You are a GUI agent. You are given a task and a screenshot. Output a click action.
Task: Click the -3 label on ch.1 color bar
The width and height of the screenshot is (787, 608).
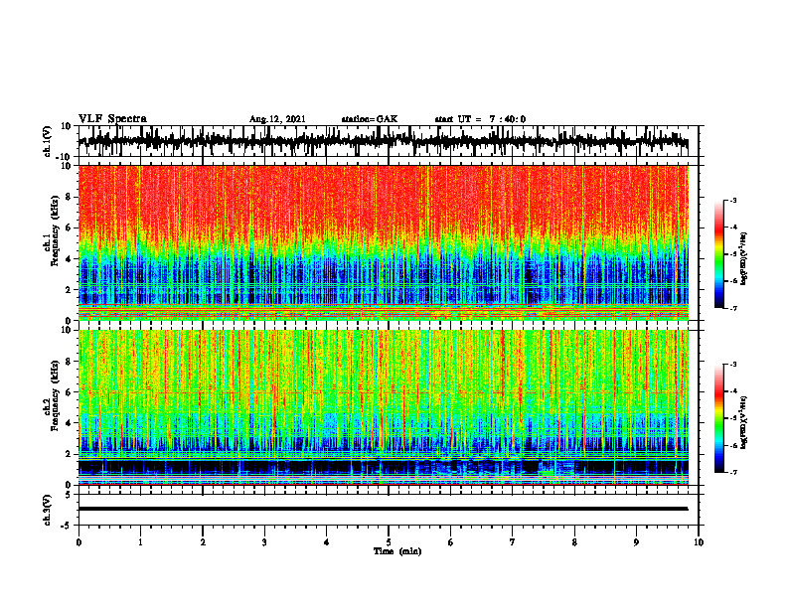[x=733, y=200]
